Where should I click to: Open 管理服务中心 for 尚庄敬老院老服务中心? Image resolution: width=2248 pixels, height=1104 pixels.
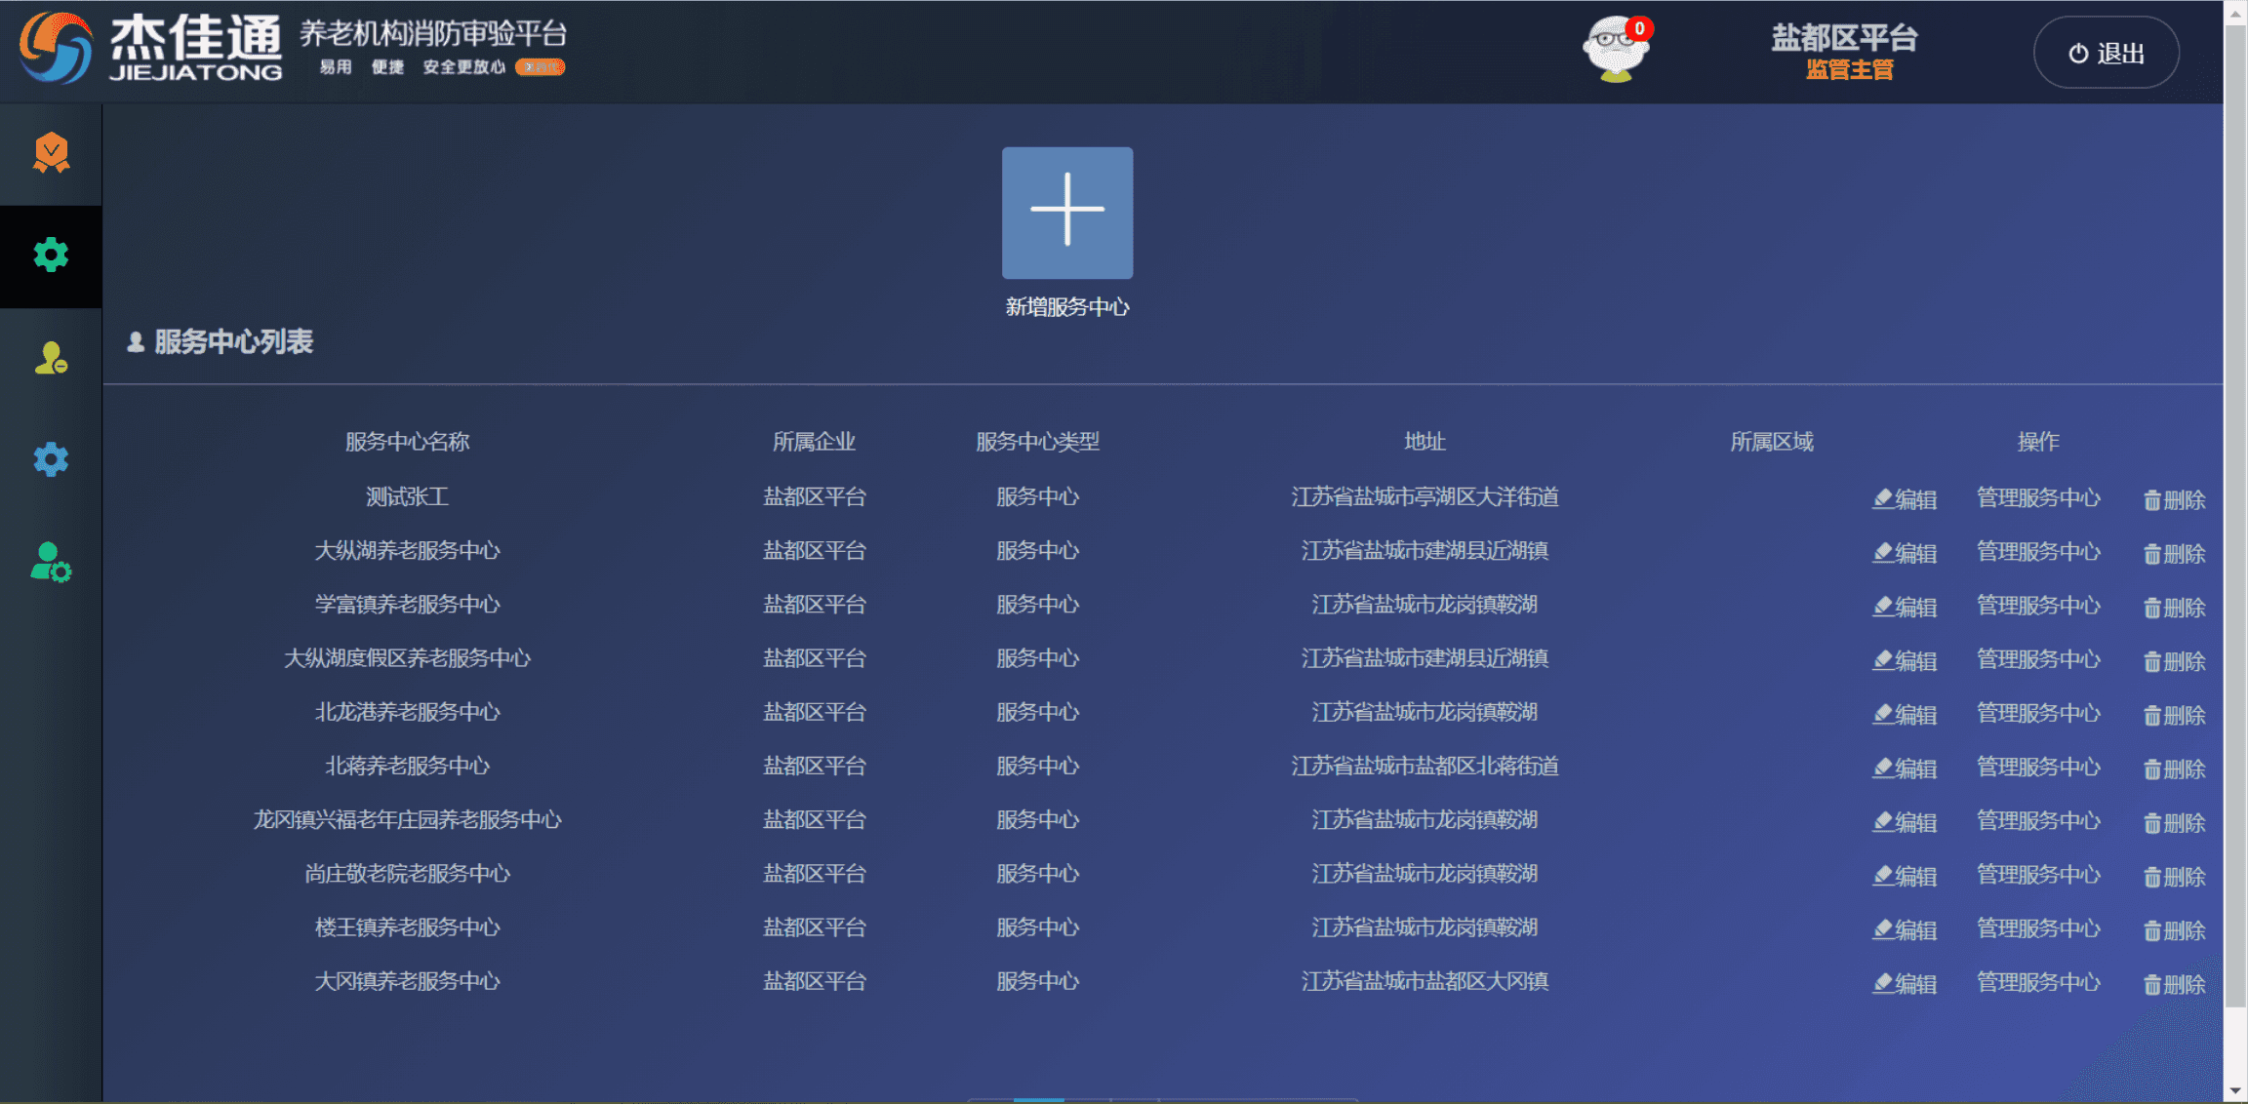pyautogui.click(x=2038, y=875)
